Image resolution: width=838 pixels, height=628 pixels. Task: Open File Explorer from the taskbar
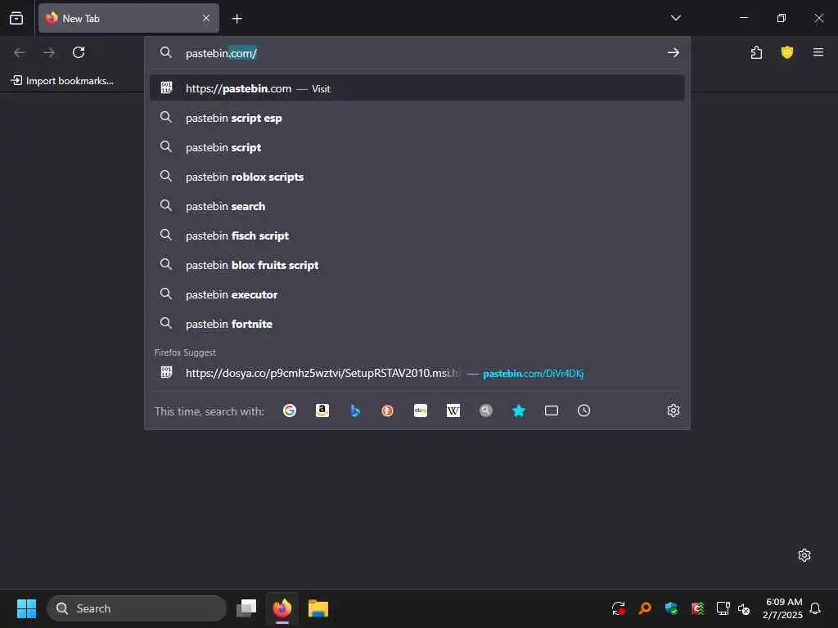pyautogui.click(x=318, y=608)
